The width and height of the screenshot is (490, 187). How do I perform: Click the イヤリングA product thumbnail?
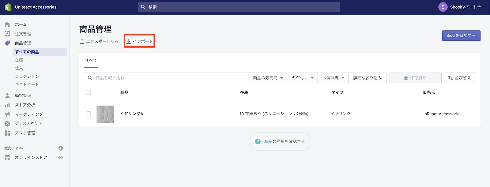click(x=105, y=114)
